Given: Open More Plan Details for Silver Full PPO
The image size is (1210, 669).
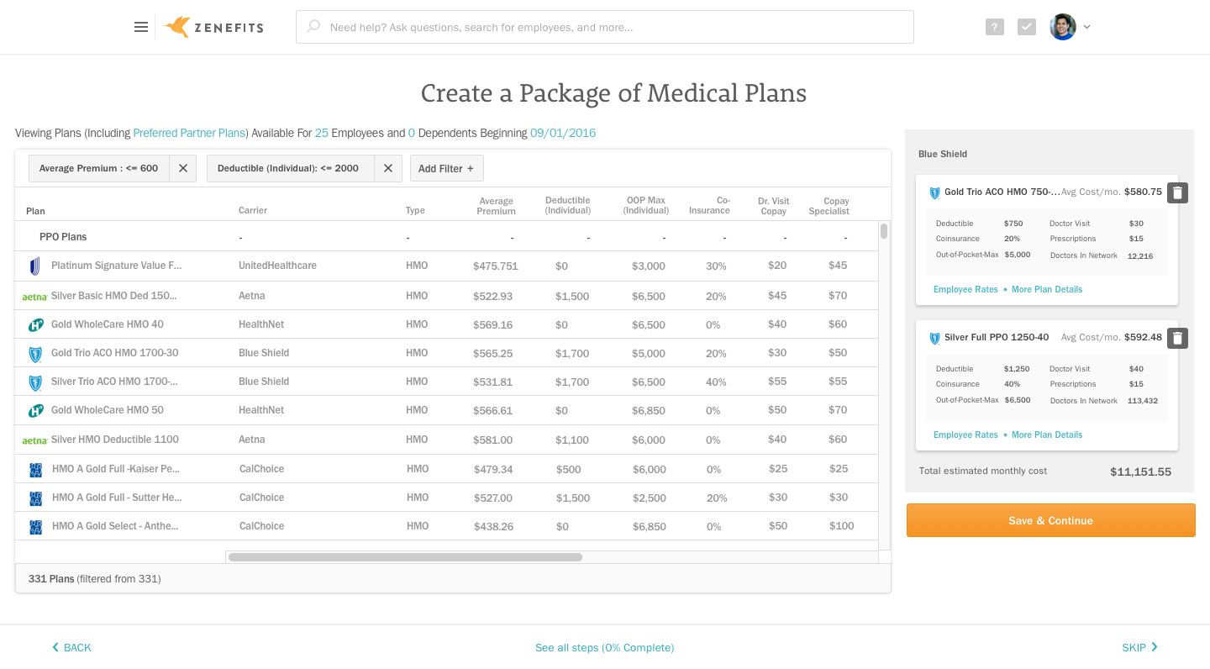Looking at the screenshot, I should point(1047,435).
